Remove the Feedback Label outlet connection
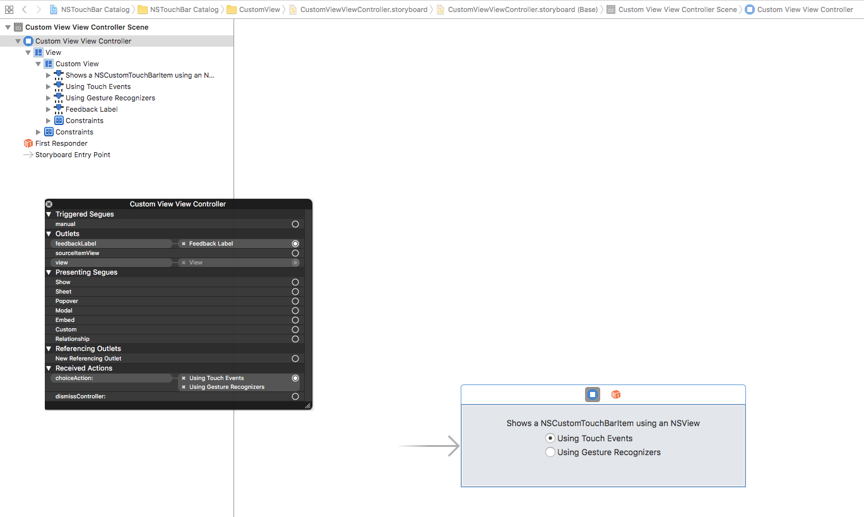This screenshot has height=517, width=864. 184,244
